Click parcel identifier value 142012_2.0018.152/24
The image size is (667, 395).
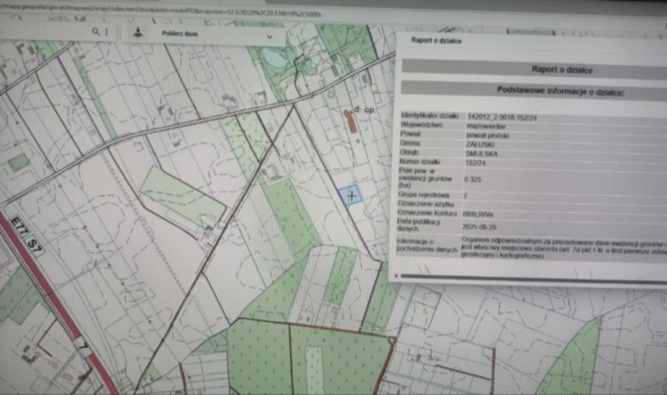coord(501,117)
